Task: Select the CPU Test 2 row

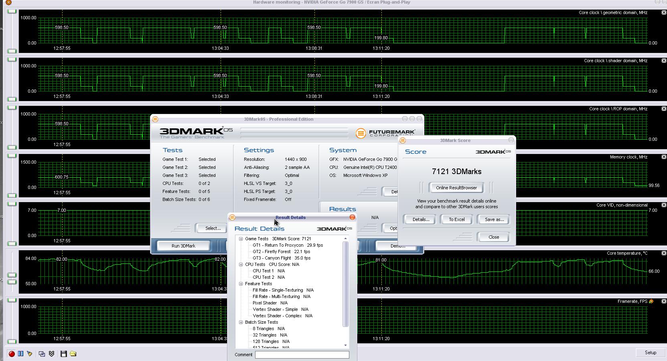Action: tap(269, 277)
